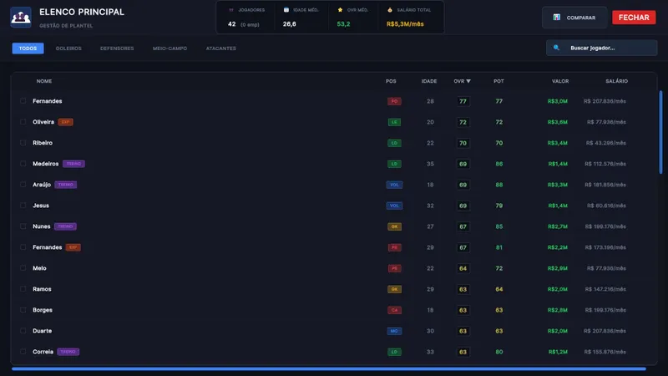Click Oliveira's value R$3,6M
Screen dimensions: 668x376
(x=557, y=122)
